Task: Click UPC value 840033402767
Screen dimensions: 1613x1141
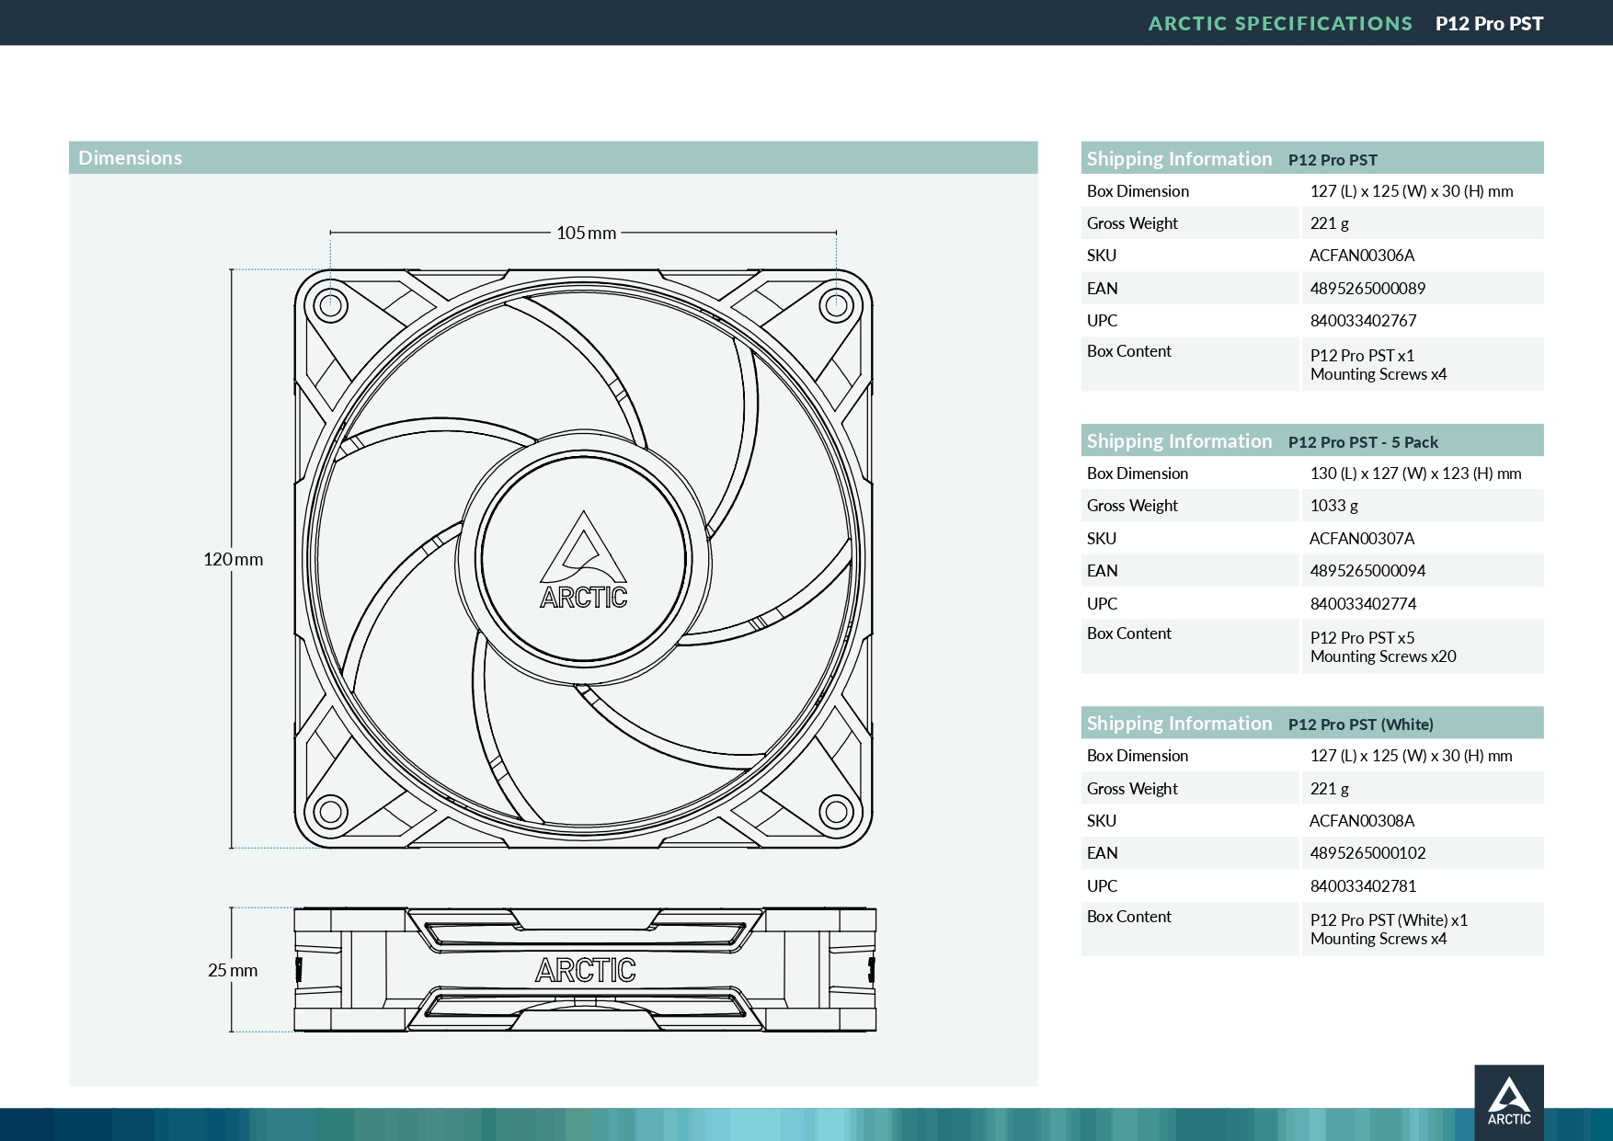Action: (x=1363, y=321)
